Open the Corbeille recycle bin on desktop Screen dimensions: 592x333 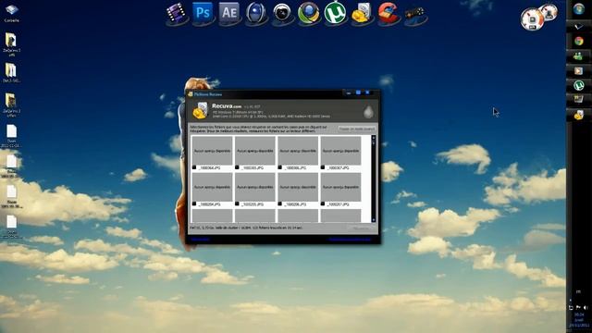pyautogui.click(x=11, y=12)
